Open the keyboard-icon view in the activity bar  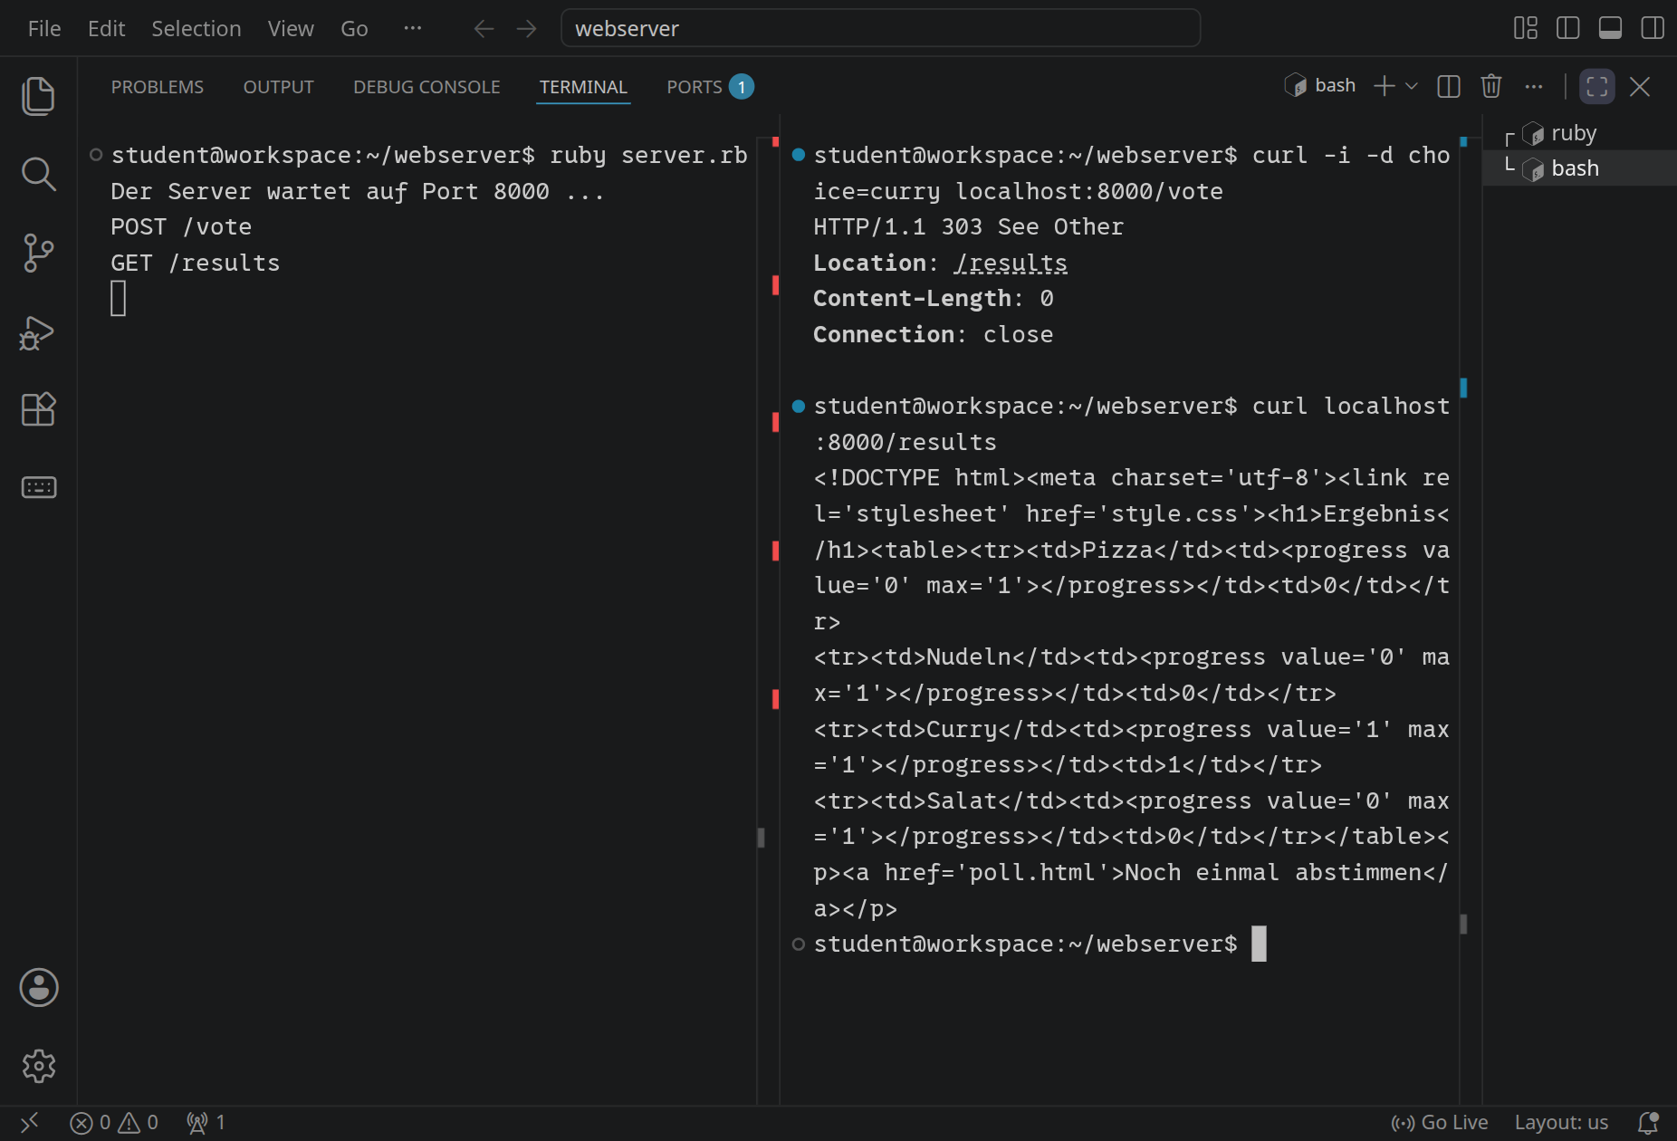click(38, 488)
